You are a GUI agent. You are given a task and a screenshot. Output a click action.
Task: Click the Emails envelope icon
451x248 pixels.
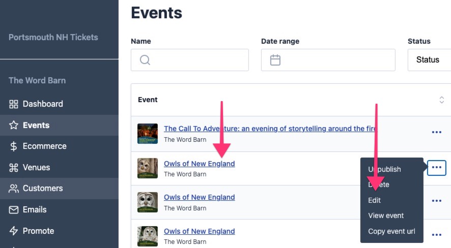14,210
